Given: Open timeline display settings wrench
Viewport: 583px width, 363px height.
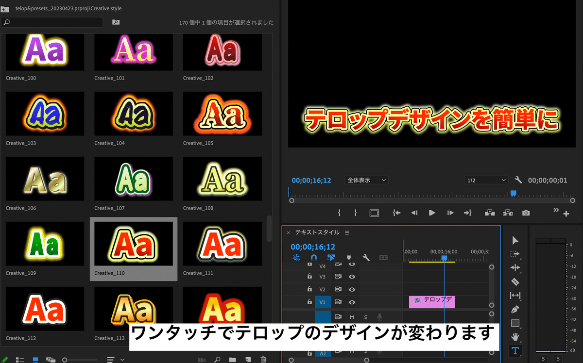Looking at the screenshot, I should tap(366, 258).
